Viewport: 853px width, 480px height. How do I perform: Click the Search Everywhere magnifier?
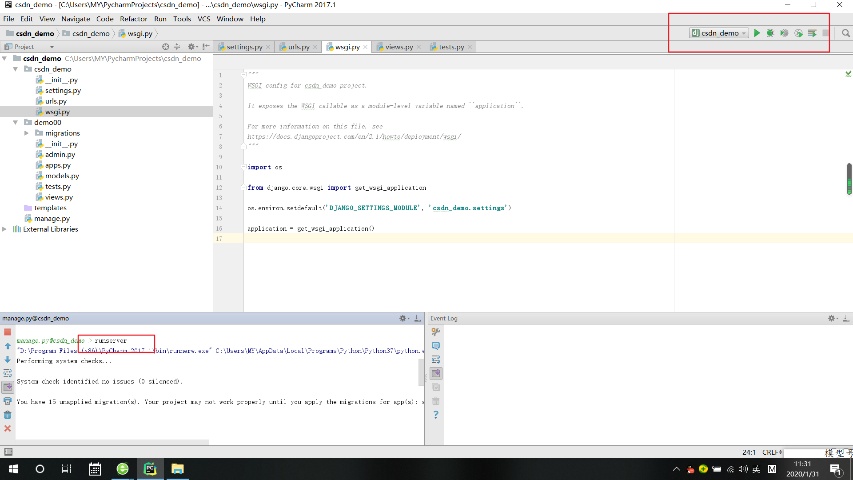845,33
